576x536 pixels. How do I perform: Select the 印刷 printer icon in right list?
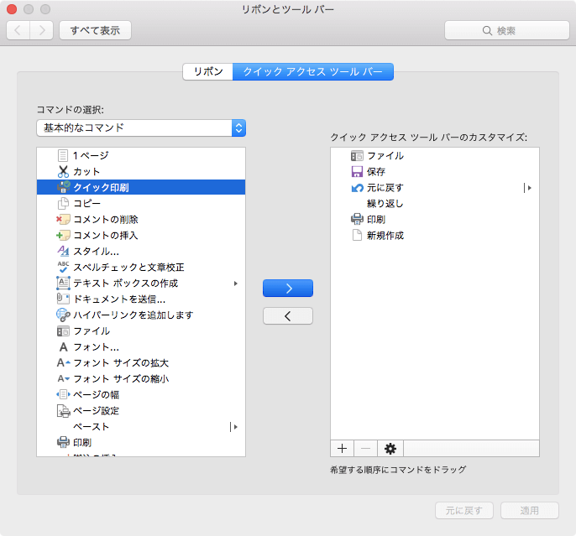357,219
